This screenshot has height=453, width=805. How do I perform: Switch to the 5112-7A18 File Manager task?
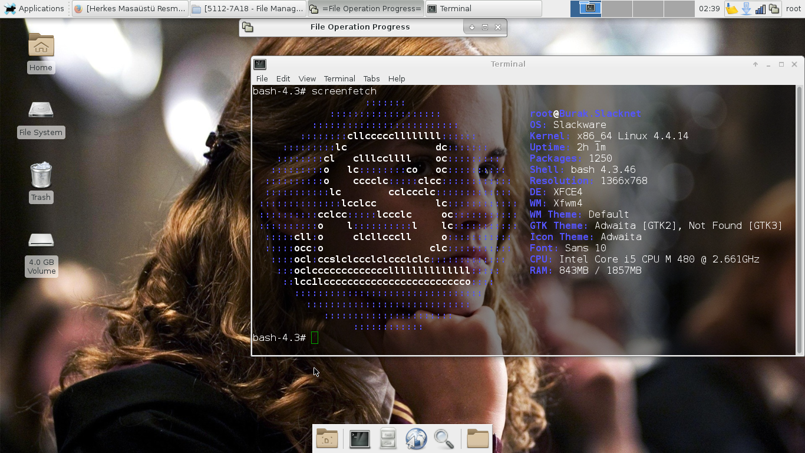(x=248, y=8)
